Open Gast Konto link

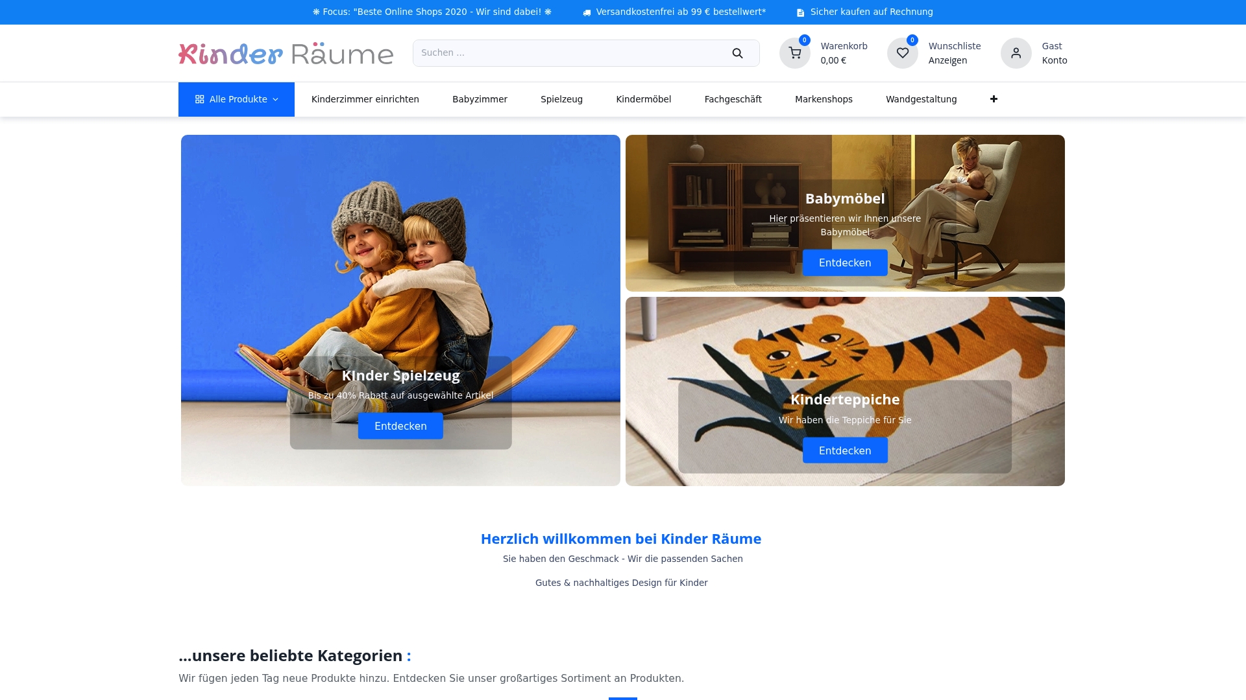pyautogui.click(x=1055, y=53)
